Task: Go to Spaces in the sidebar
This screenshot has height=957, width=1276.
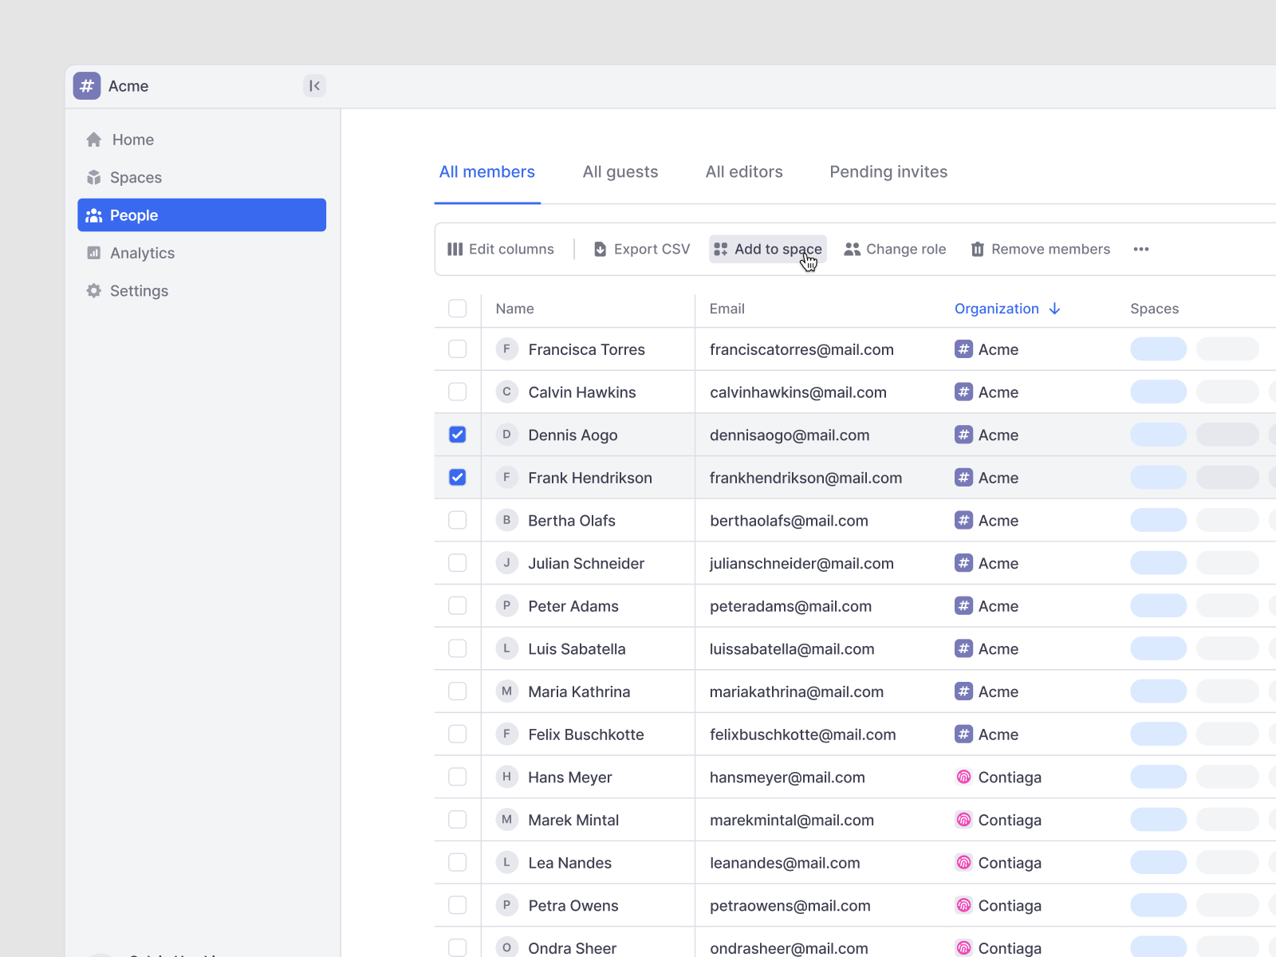Action: coord(135,178)
